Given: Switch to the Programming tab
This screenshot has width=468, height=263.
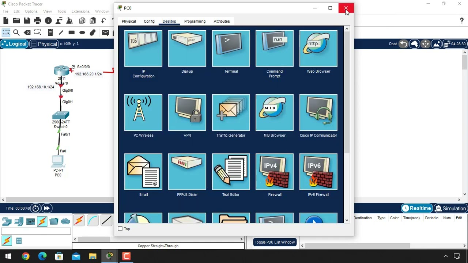Looking at the screenshot, I should [x=195, y=21].
